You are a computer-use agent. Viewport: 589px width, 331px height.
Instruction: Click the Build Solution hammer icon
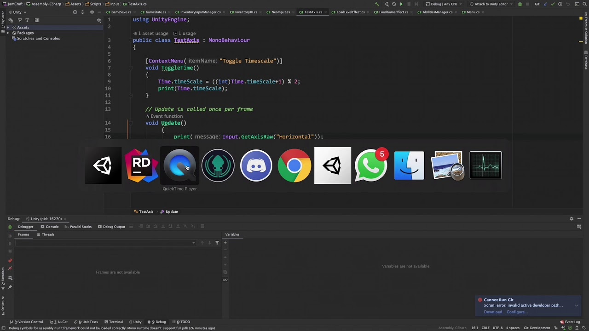click(377, 4)
